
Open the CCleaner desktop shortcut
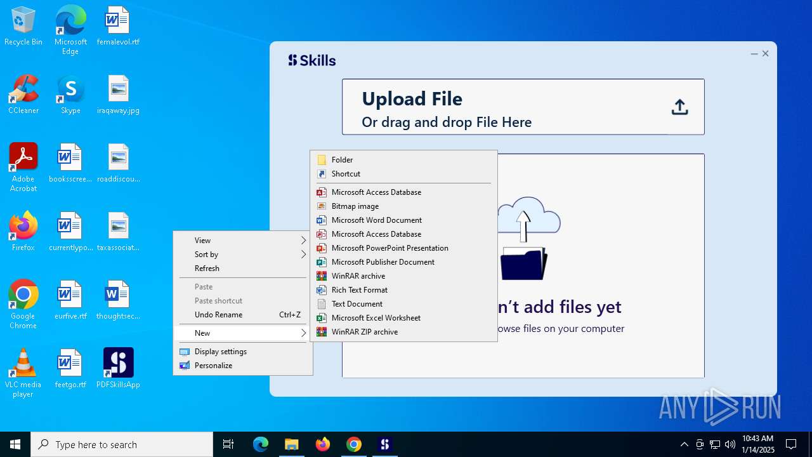click(x=23, y=94)
